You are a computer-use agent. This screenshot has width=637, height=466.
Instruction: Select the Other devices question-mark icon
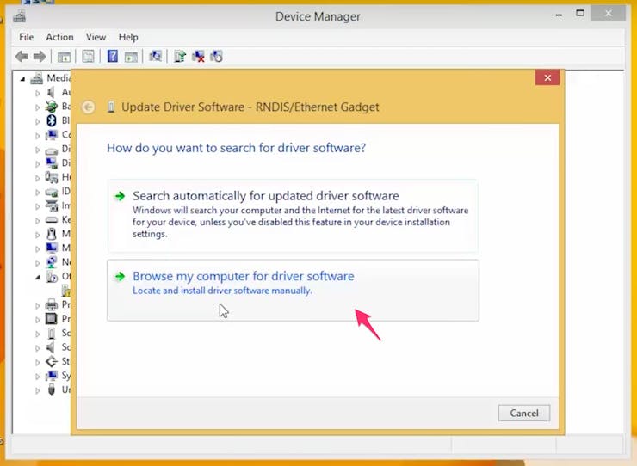(x=52, y=277)
